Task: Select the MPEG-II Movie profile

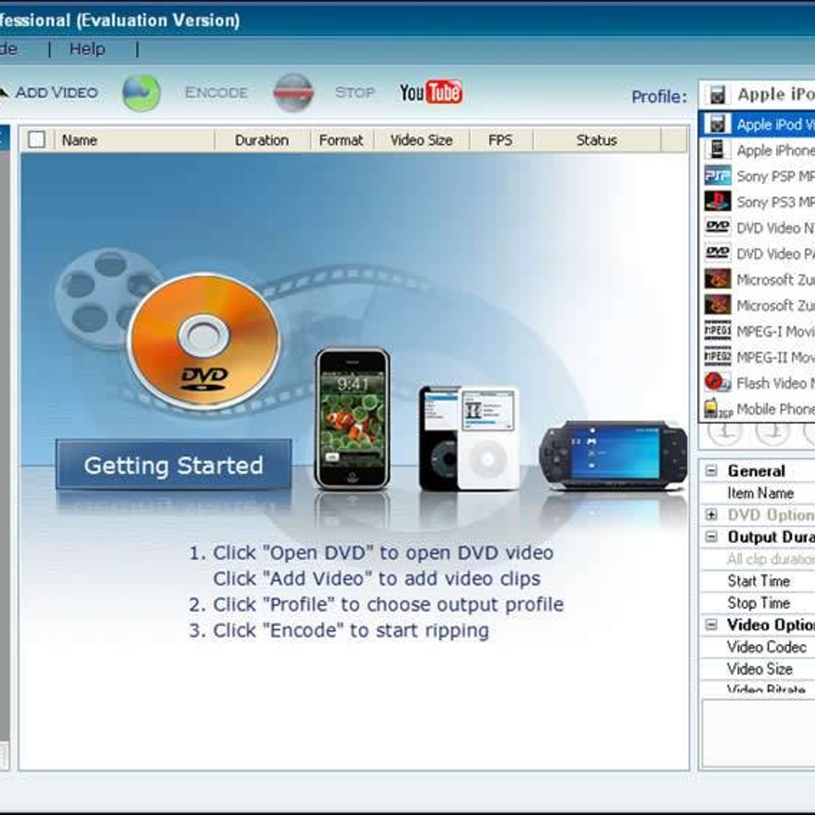Action: [757, 358]
